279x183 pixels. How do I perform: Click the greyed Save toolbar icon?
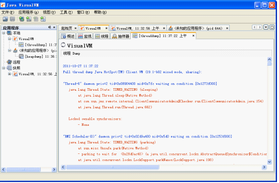(13, 19)
